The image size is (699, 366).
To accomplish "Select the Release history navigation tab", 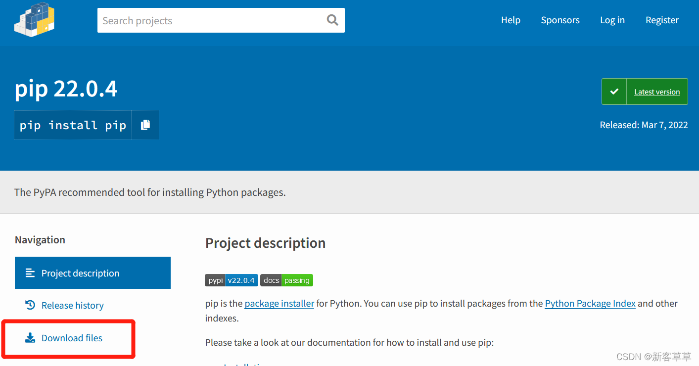I will pos(93,305).
